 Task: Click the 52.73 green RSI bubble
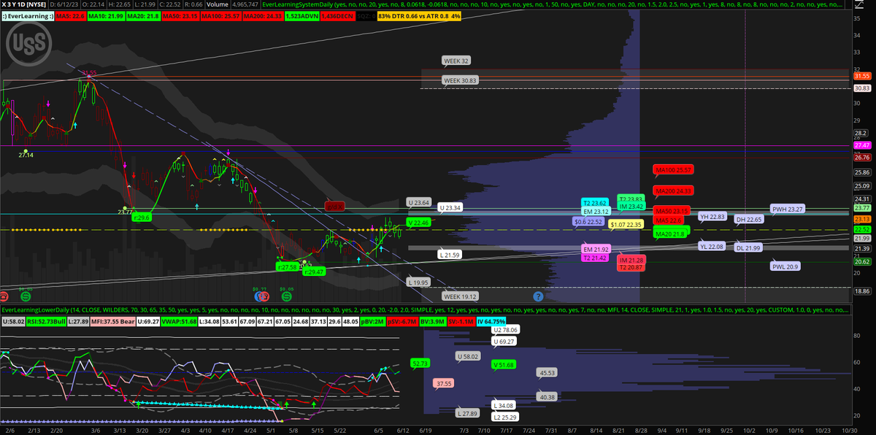pos(420,362)
